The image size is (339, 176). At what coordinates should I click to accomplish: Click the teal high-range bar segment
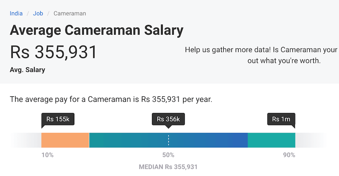[x=271, y=140]
